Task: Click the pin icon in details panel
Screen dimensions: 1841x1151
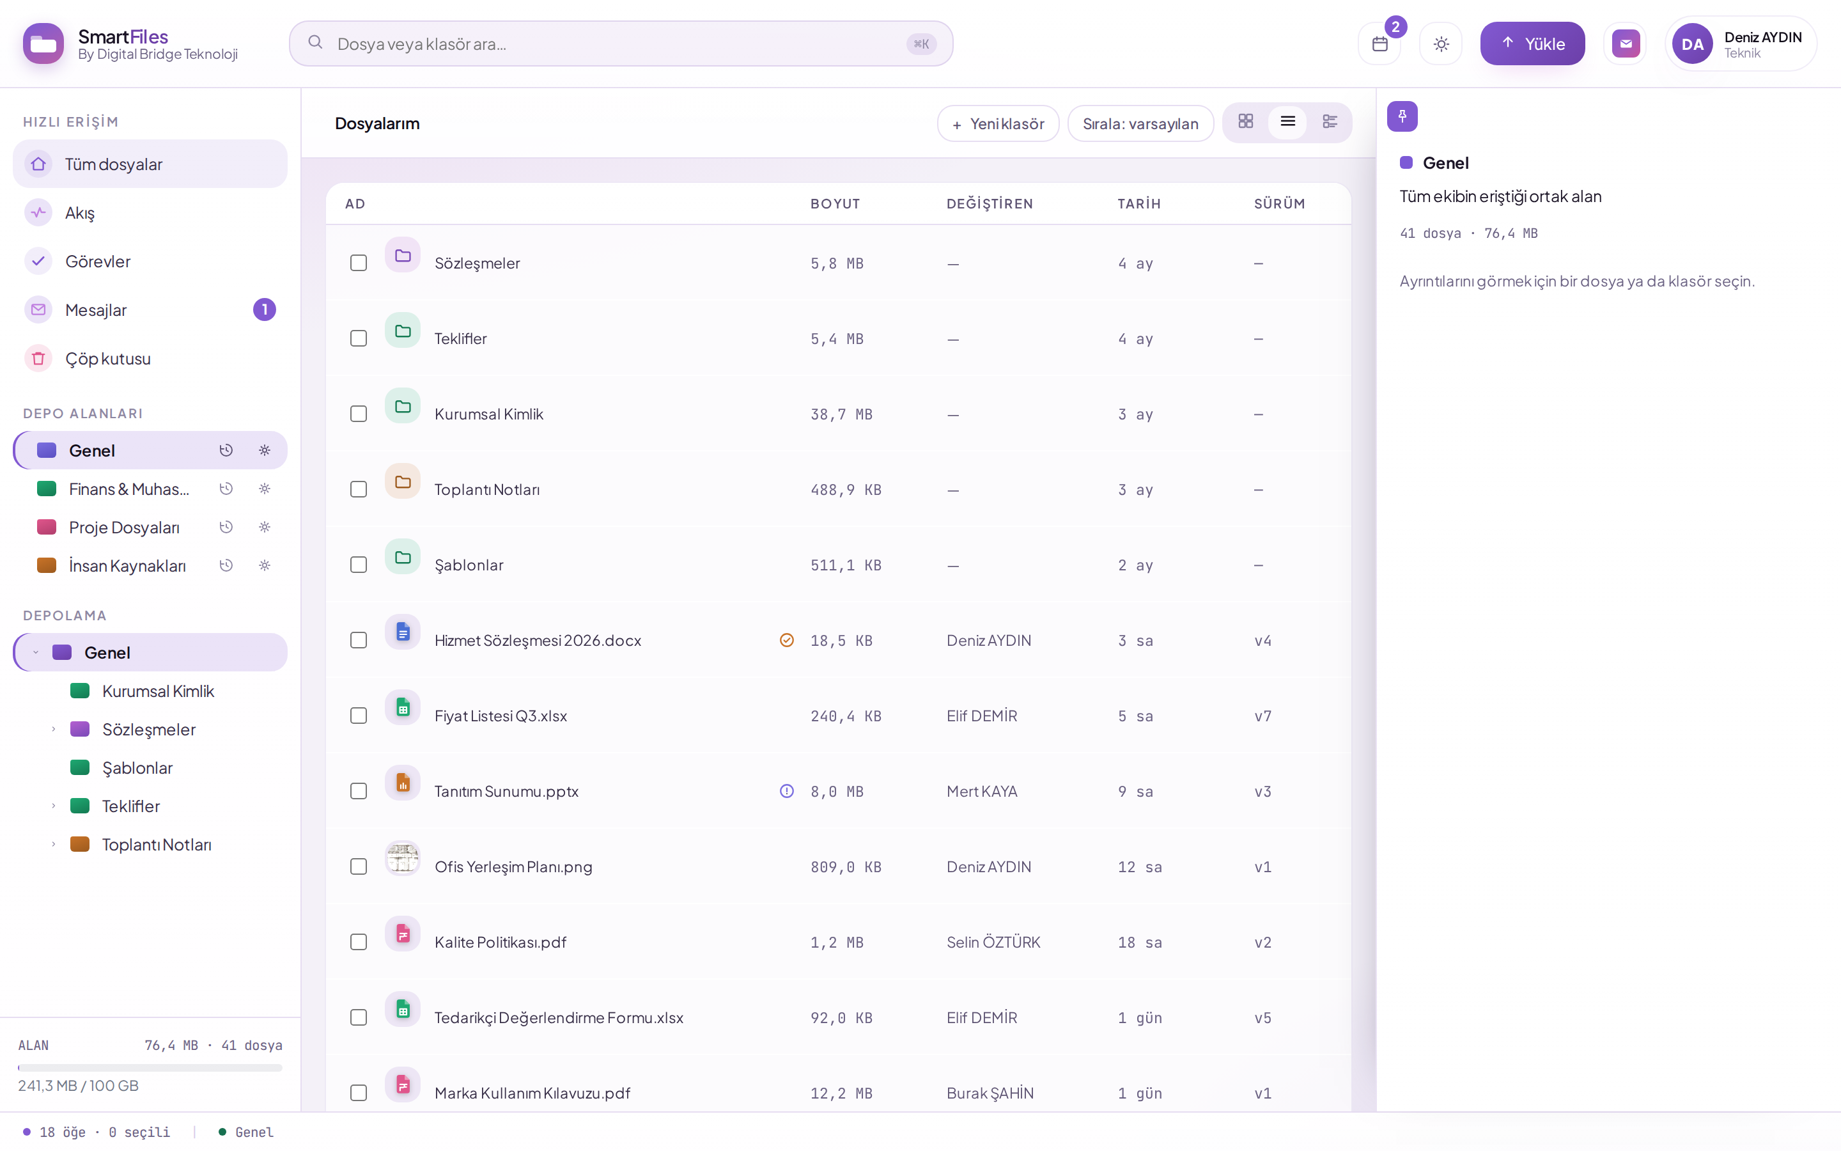Action: (1402, 116)
